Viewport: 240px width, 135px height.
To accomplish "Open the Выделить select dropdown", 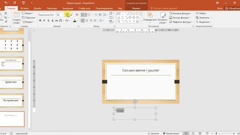I will point(204,22).
